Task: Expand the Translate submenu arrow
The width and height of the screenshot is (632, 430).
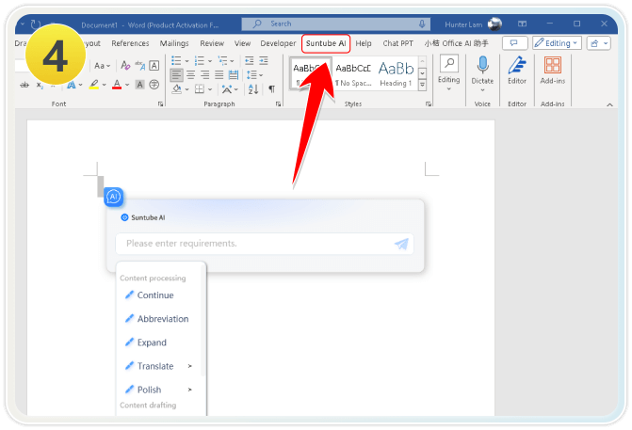Action: coord(190,366)
